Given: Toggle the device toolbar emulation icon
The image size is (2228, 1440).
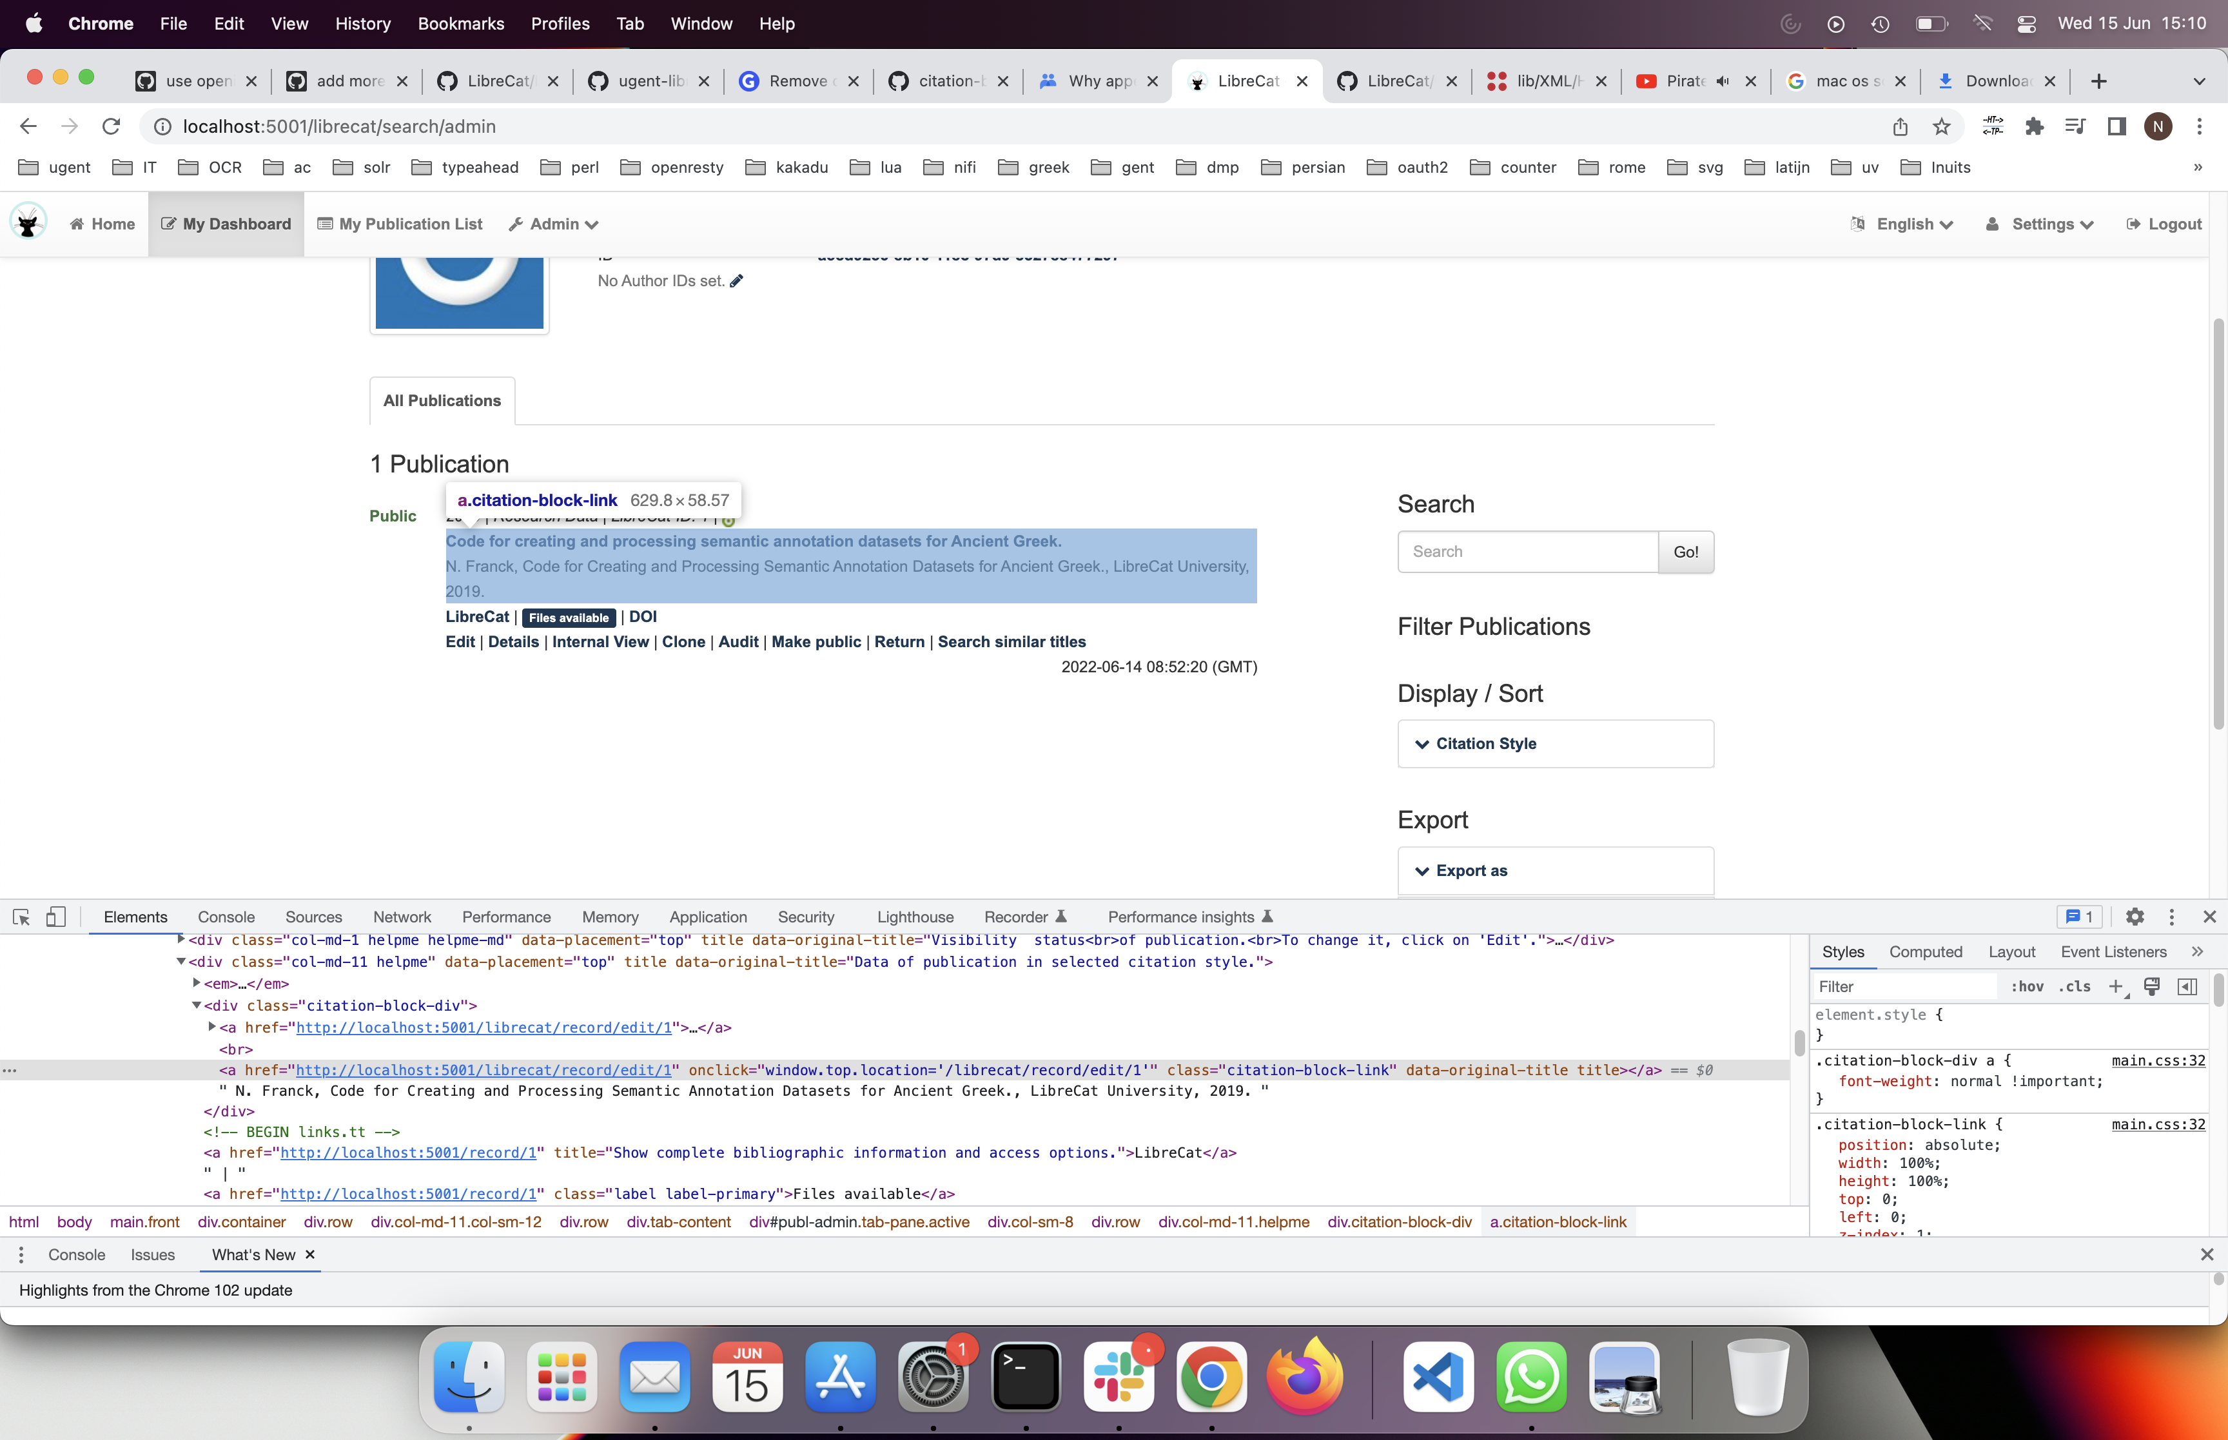Looking at the screenshot, I should [55, 917].
